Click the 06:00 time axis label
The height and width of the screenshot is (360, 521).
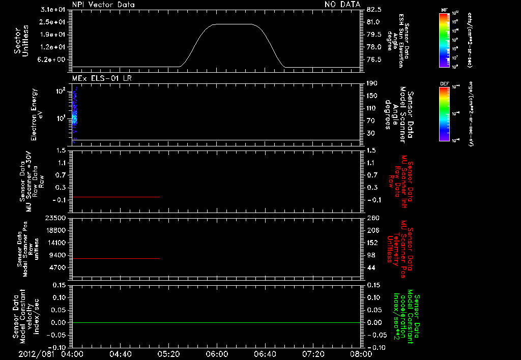click(217, 354)
